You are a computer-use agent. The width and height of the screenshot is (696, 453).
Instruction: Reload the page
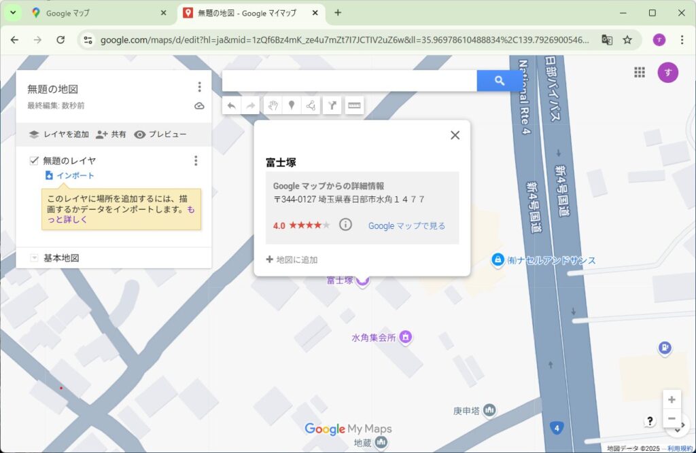[x=60, y=40]
